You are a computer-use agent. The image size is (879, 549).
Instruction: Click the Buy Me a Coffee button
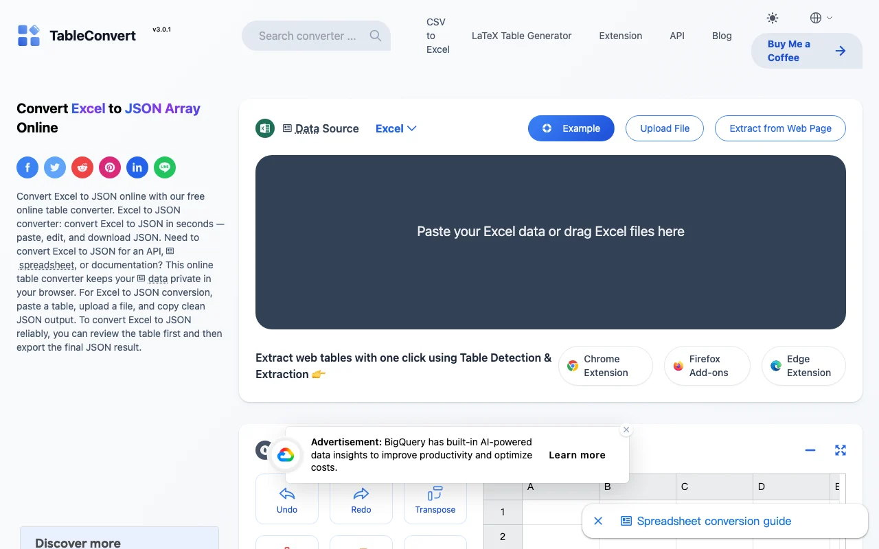(x=807, y=51)
